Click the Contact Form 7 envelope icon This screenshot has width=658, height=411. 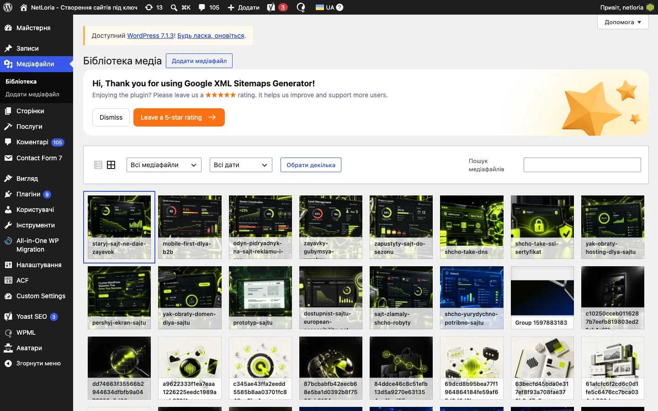pyautogui.click(x=8, y=158)
